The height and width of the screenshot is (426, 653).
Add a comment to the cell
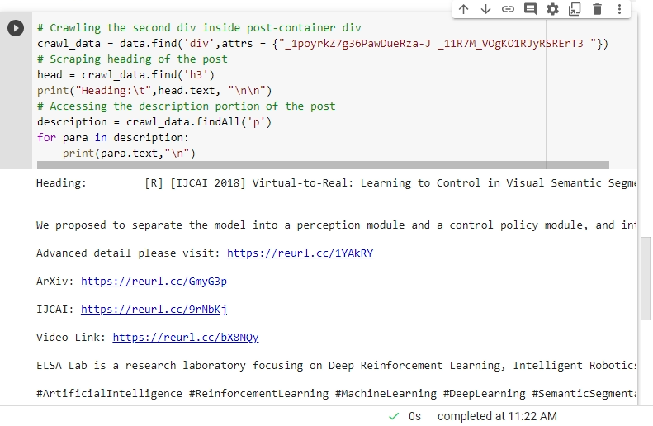point(530,9)
